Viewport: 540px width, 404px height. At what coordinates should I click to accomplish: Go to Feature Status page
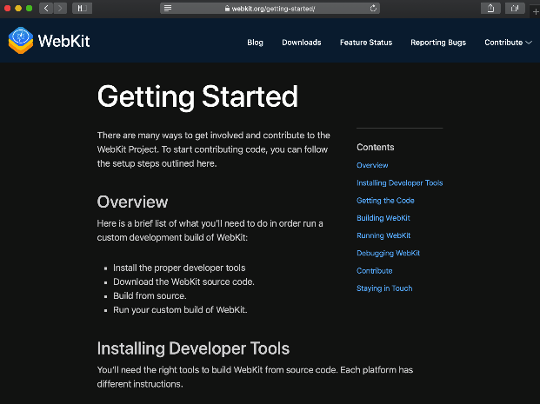(366, 43)
